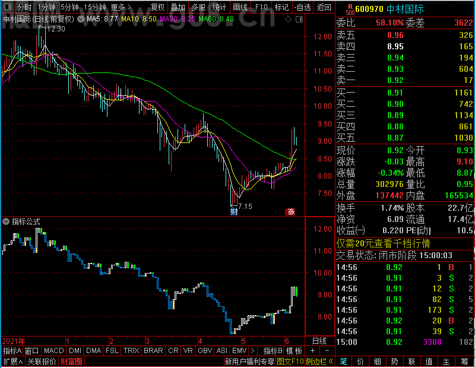Click the 财 marker on chart
The image size is (475, 368).
[x=234, y=211]
